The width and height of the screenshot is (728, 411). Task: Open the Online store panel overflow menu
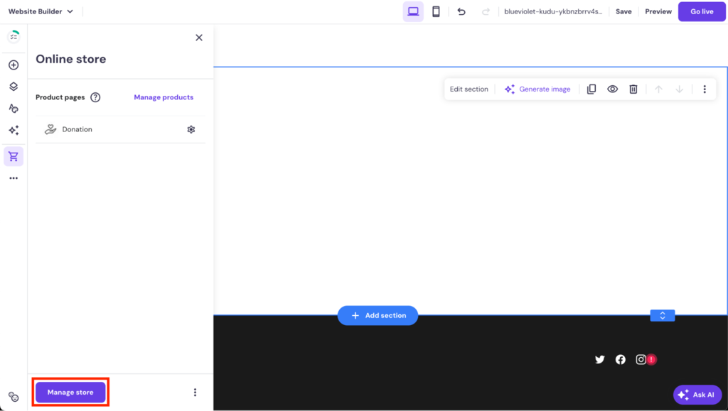point(195,392)
